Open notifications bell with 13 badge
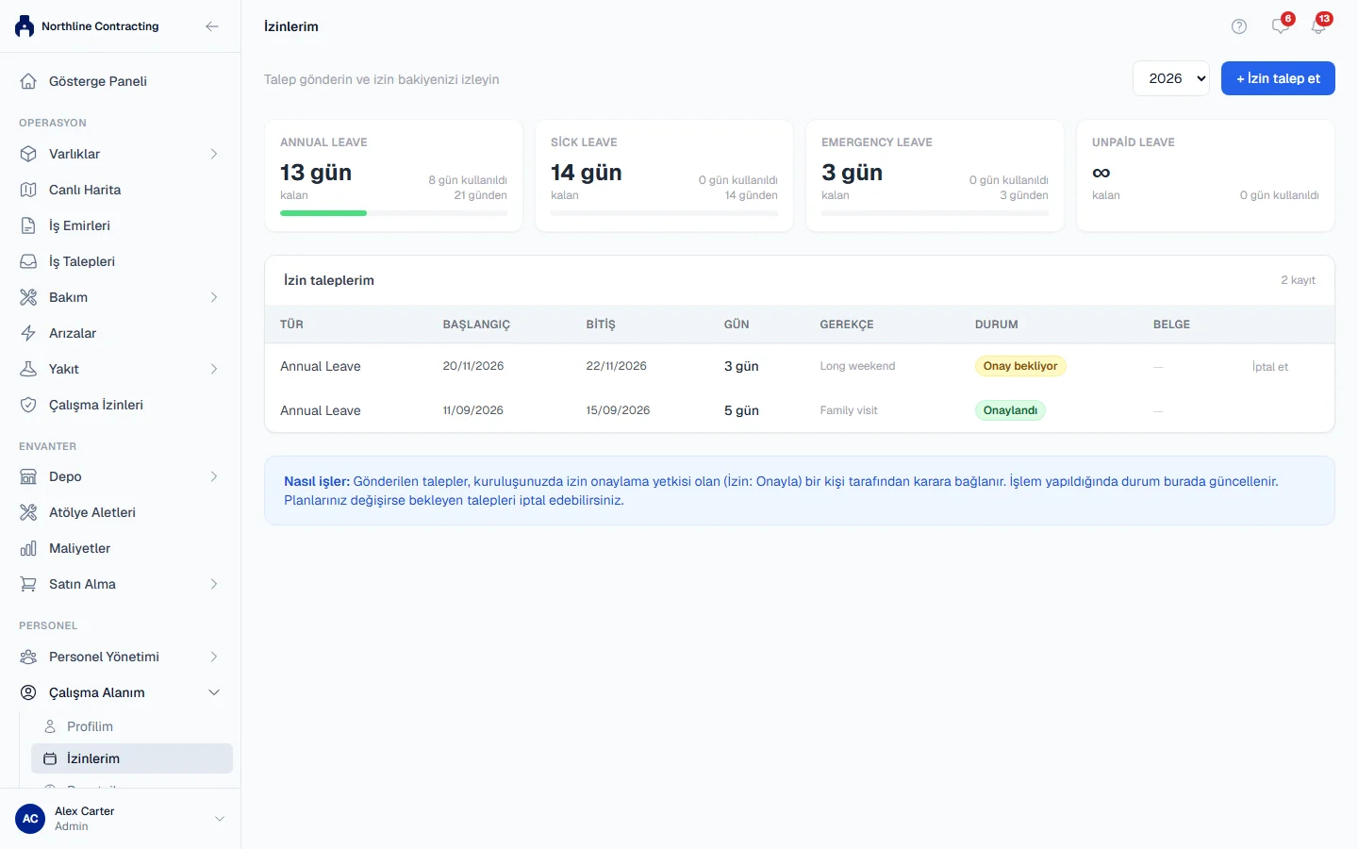1358x849 pixels. tap(1319, 25)
